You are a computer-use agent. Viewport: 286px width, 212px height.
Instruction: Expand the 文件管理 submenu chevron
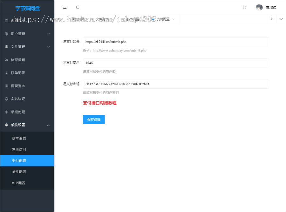[x=49, y=47]
